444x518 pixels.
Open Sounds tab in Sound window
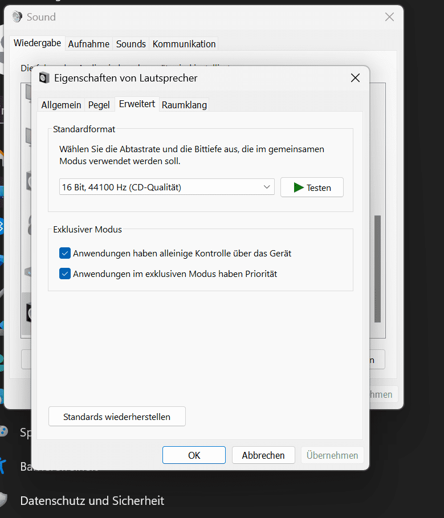click(131, 44)
